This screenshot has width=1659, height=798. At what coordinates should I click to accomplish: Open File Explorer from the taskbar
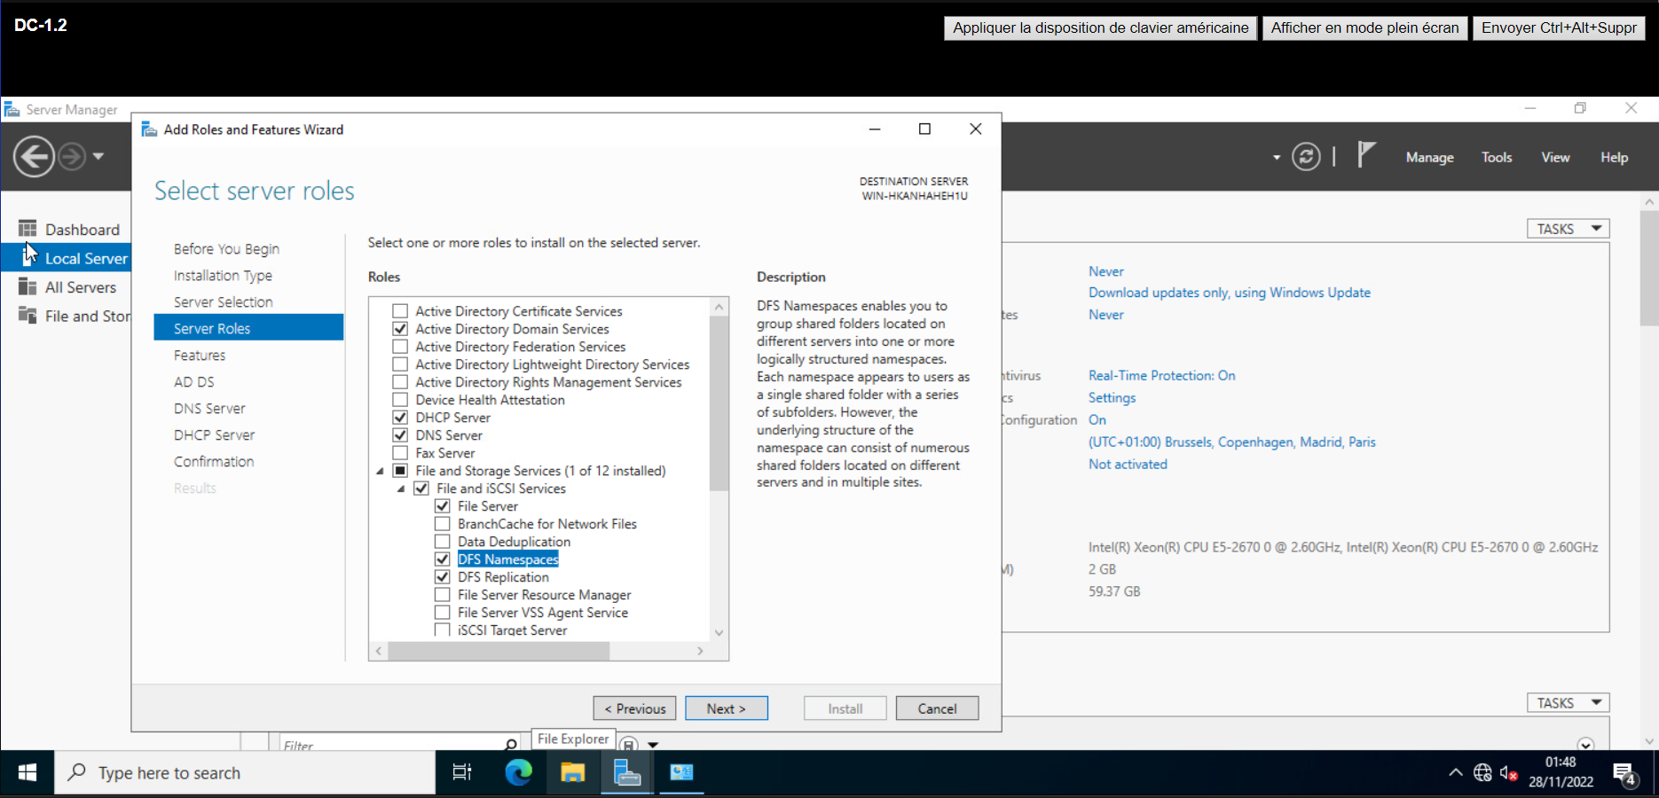(573, 773)
